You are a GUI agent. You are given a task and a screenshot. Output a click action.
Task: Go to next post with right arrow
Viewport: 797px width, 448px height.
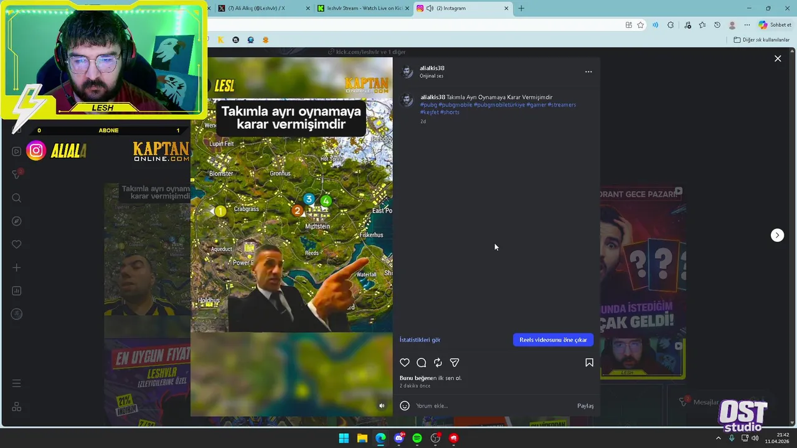777,235
